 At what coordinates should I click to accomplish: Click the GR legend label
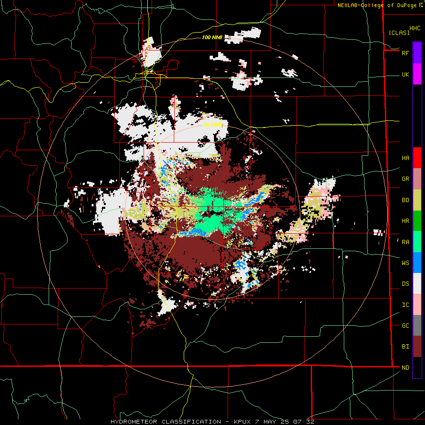pos(405,179)
